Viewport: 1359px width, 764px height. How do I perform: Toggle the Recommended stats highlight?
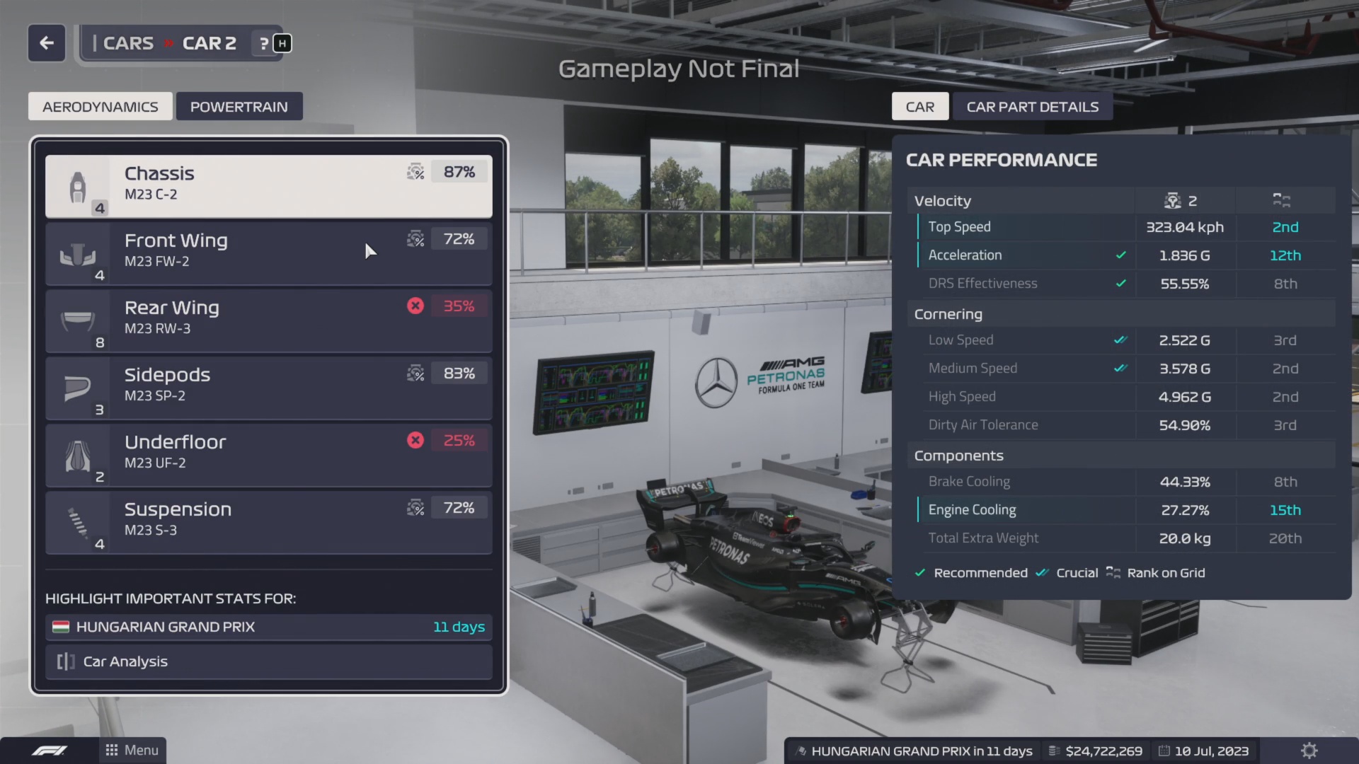pos(922,572)
